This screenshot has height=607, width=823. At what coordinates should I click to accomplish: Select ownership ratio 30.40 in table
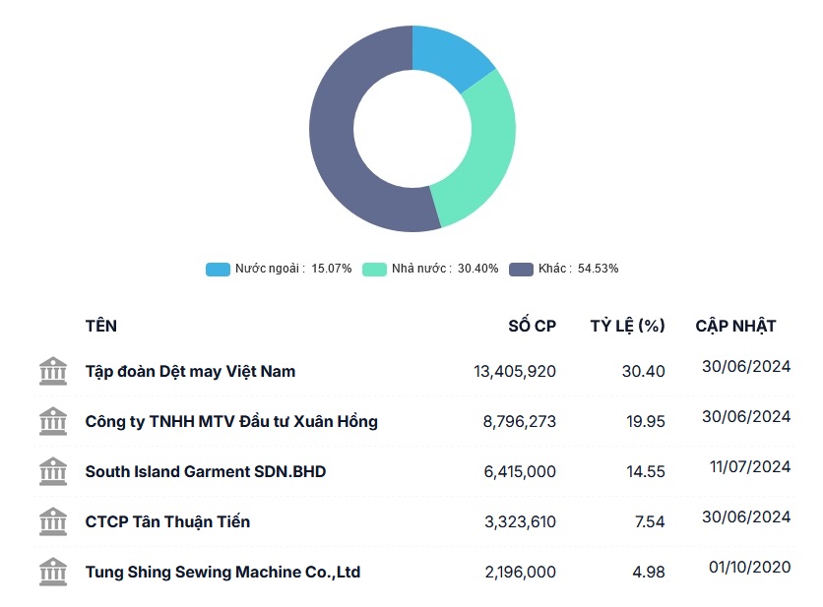pos(644,372)
